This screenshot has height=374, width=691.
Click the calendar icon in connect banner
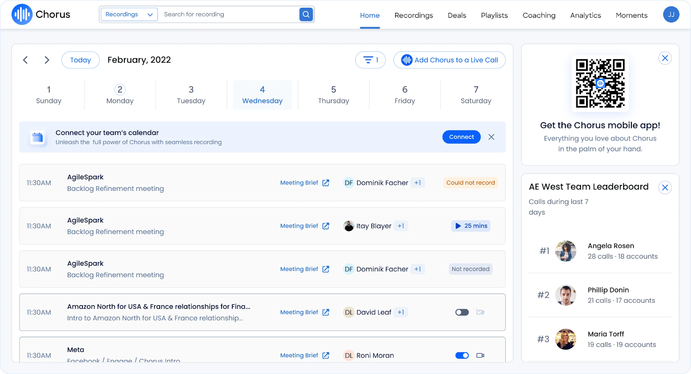(x=38, y=137)
